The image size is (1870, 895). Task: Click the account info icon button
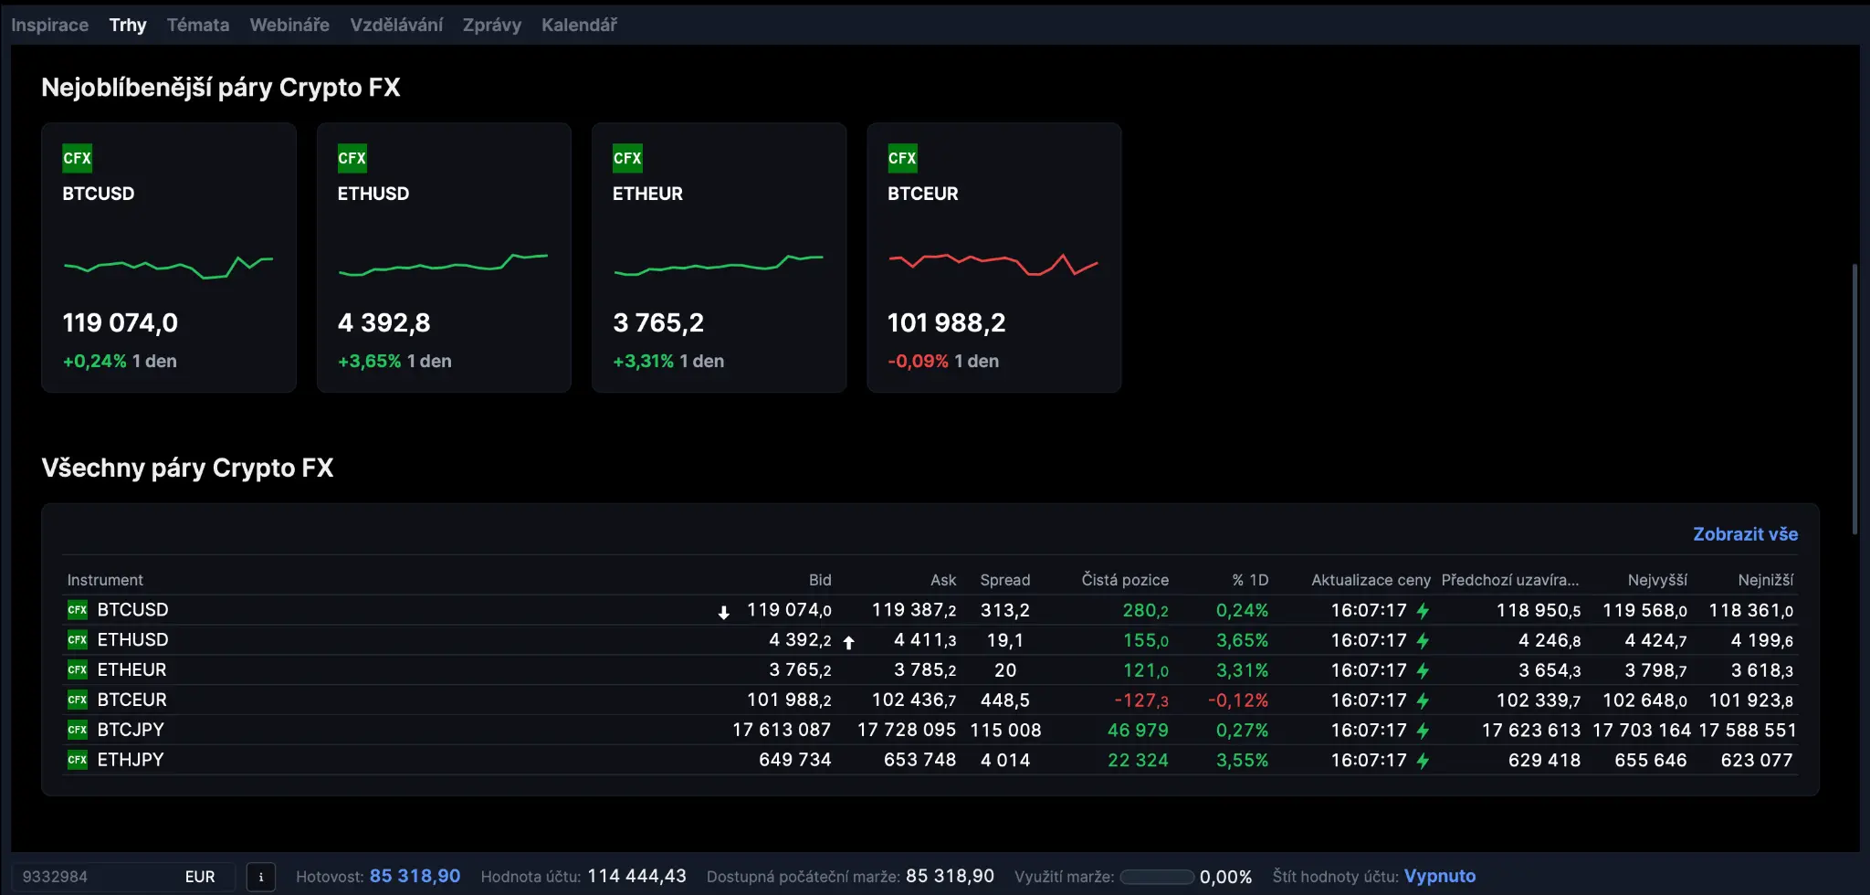(261, 877)
